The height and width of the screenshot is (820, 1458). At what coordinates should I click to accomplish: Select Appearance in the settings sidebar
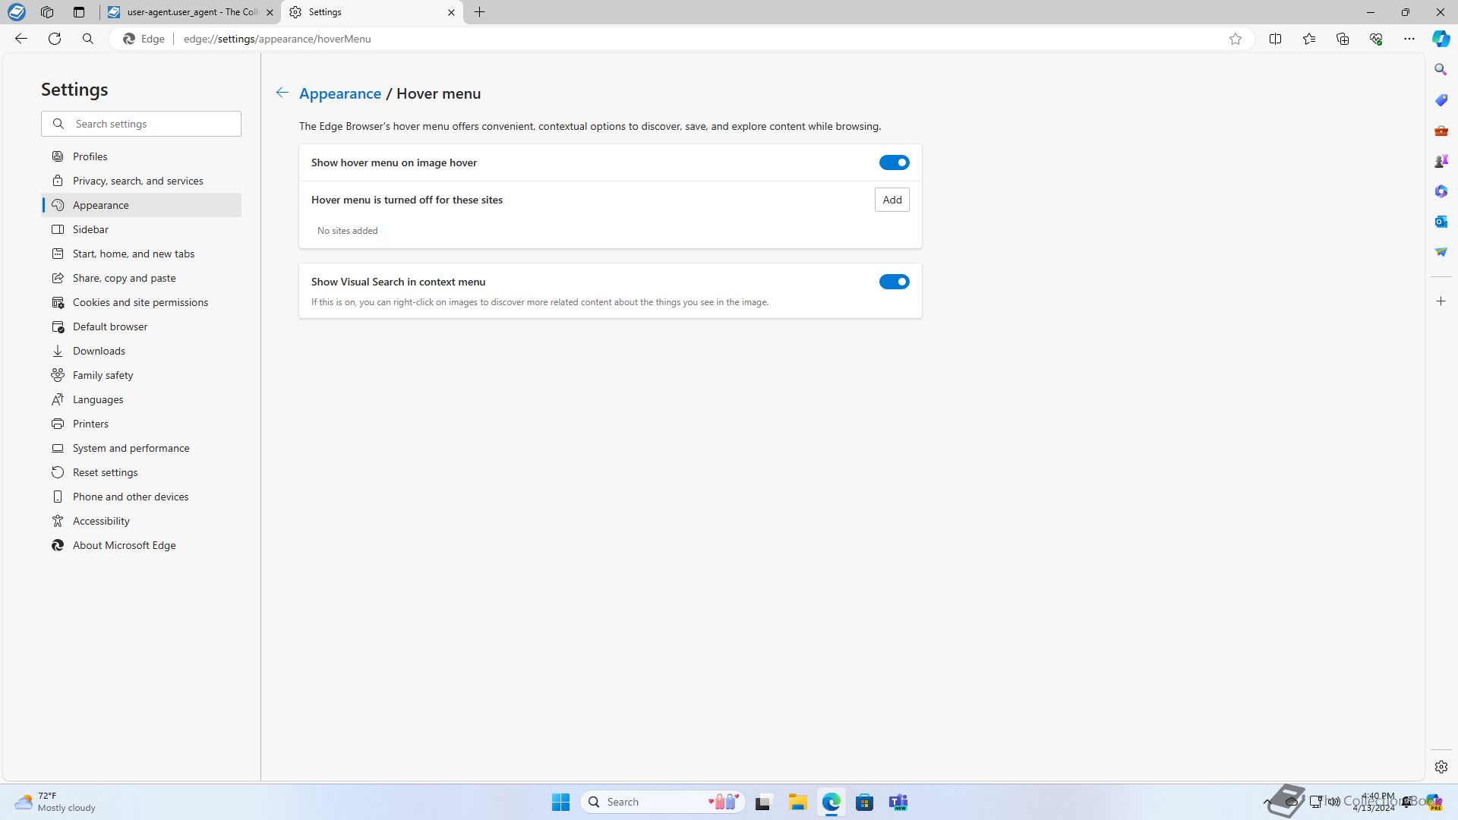click(141, 205)
